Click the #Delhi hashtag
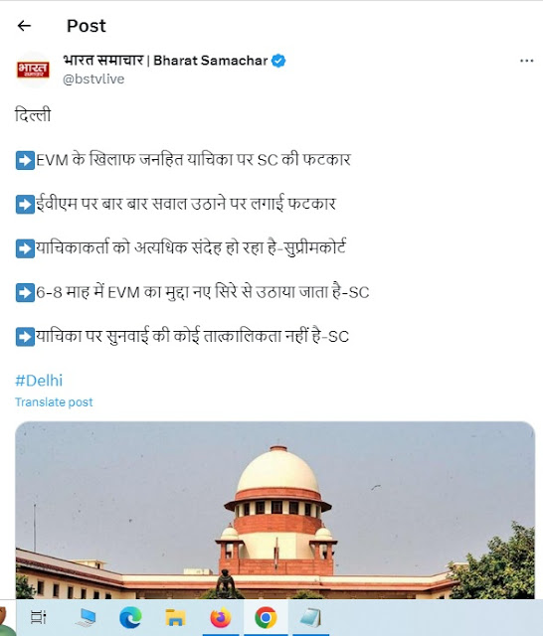Image resolution: width=543 pixels, height=636 pixels. click(39, 381)
